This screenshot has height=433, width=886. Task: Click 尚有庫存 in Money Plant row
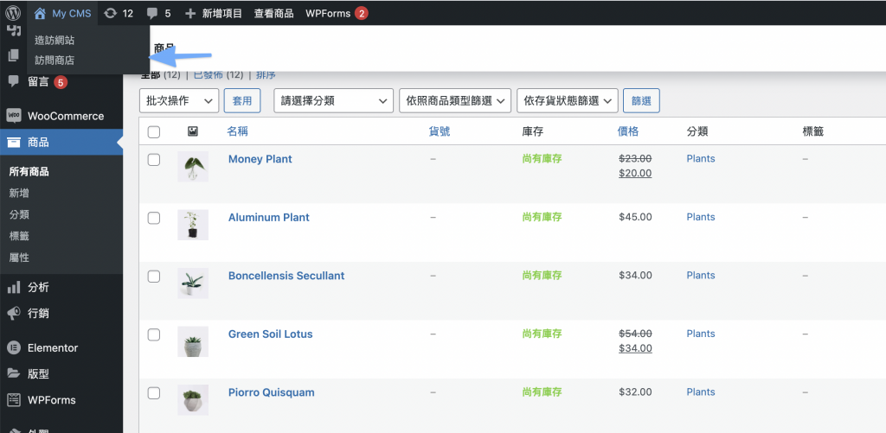coord(542,159)
